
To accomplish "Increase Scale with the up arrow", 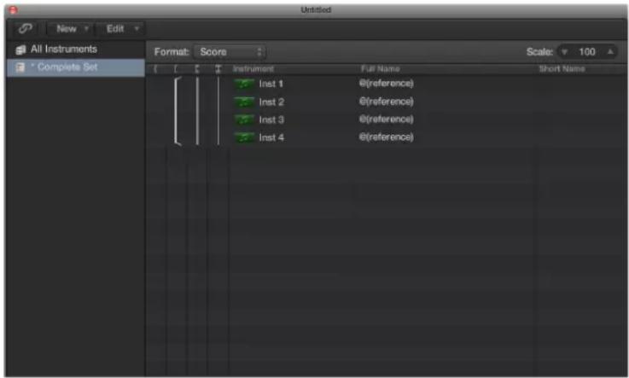I will tap(610, 52).
